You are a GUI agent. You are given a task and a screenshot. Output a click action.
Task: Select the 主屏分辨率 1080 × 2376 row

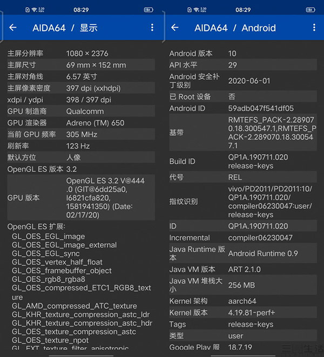(x=81, y=54)
